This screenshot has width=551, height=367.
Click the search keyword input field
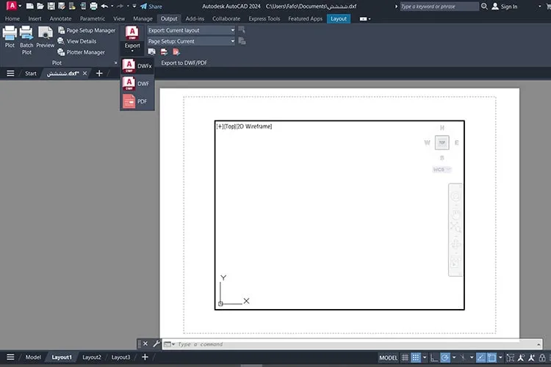pyautogui.click(x=439, y=7)
